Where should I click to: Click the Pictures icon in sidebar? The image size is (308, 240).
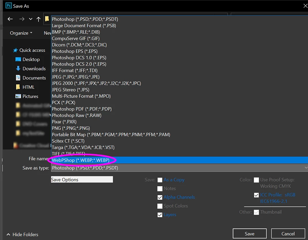tap(18, 96)
